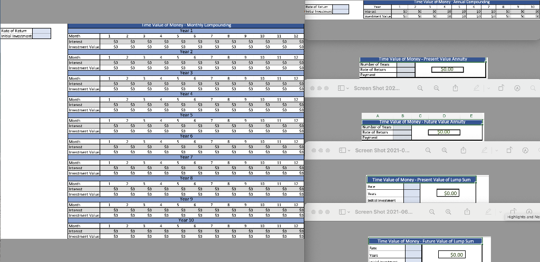Click 'Number of Years' in Present Value Annuity sheet
Screen dimensions: 540x262
pyautogui.click(x=375, y=64)
